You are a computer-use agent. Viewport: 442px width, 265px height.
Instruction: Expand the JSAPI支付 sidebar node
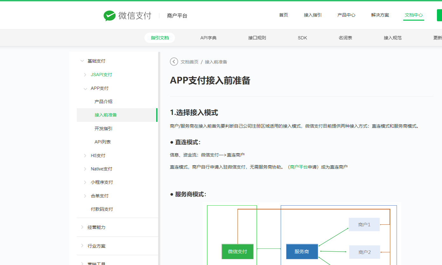pos(85,75)
